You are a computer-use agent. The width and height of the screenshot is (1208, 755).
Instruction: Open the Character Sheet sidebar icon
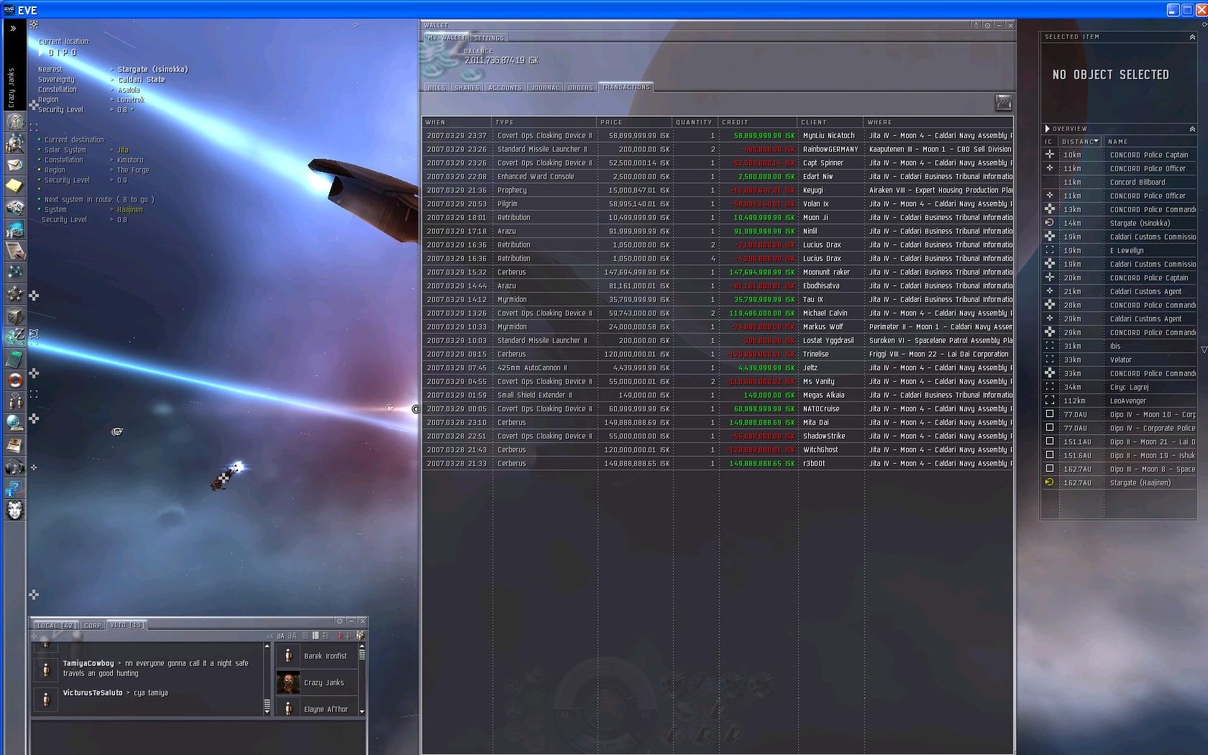15,122
